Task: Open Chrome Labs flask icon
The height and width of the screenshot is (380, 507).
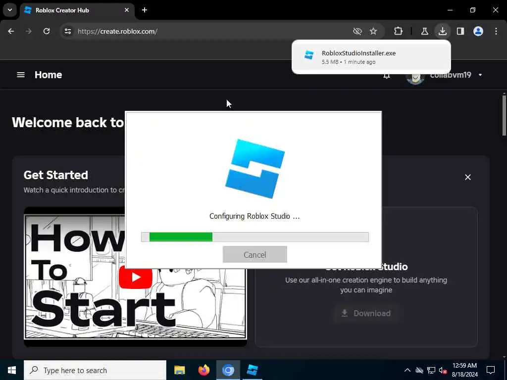Action: [424, 31]
